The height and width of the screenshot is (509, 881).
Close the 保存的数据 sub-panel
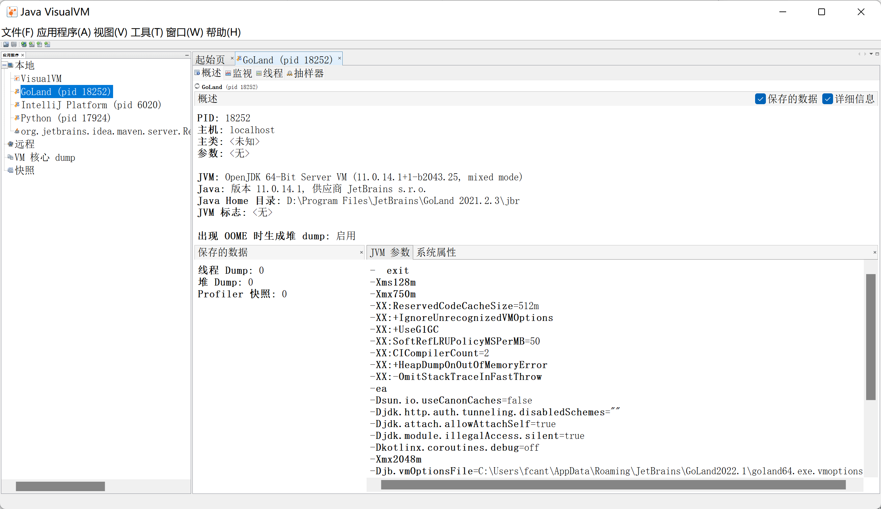361,252
